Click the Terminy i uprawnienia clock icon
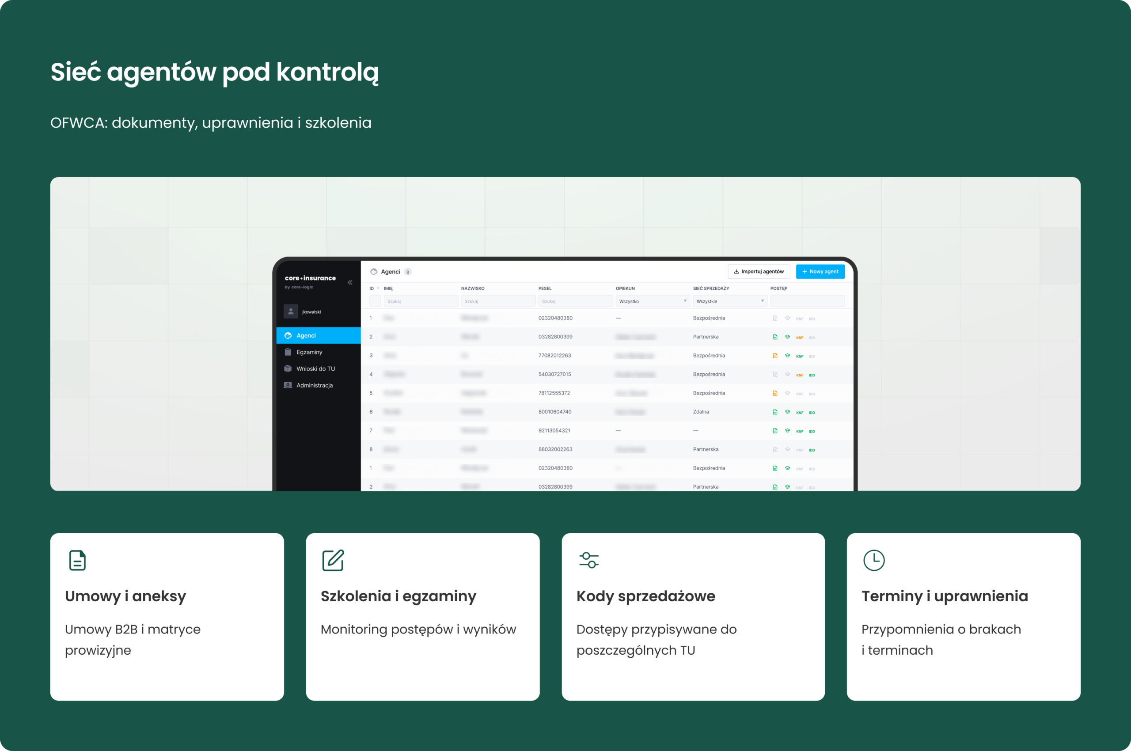Viewport: 1131px width, 751px height. pos(874,560)
